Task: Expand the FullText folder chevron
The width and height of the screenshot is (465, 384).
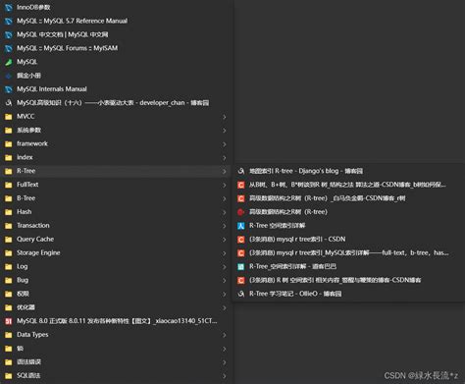Action: [x=225, y=185]
